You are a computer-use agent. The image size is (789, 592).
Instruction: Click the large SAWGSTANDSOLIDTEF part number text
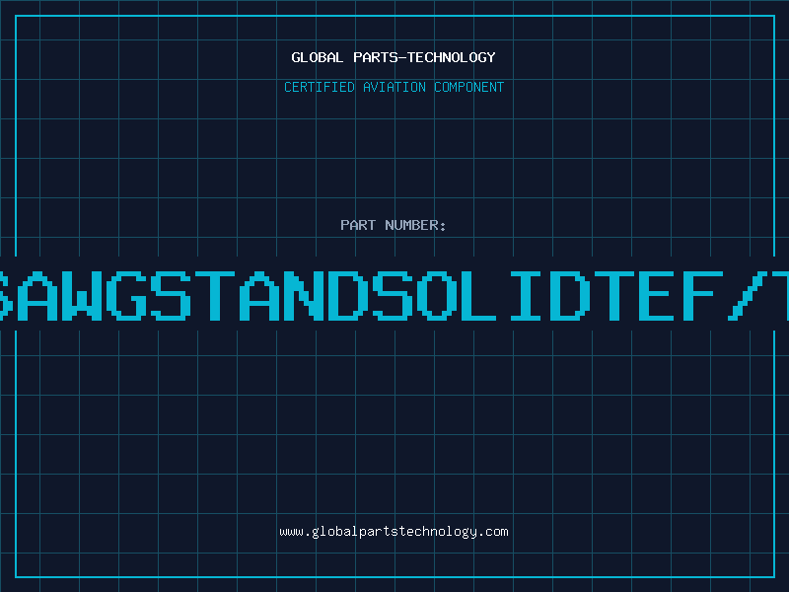tap(394, 295)
